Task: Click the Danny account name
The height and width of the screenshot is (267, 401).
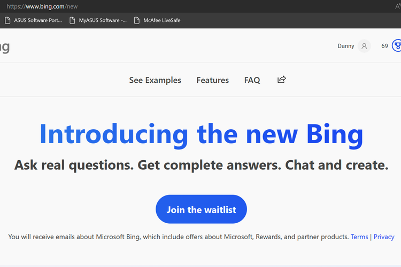Action: (346, 46)
